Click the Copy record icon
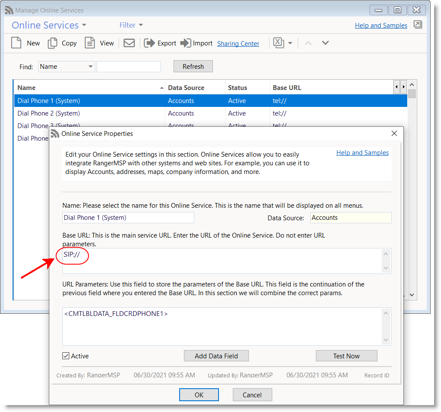 tap(52, 43)
